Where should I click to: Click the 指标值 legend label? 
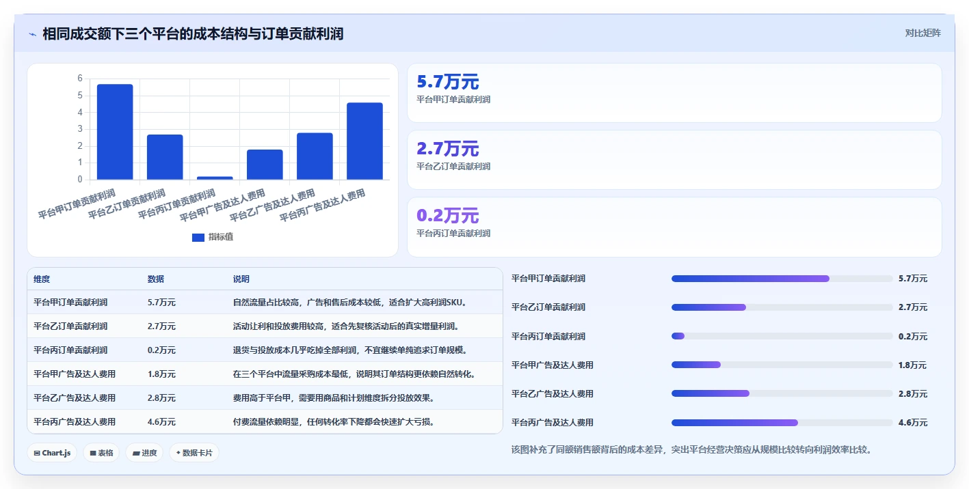point(221,237)
